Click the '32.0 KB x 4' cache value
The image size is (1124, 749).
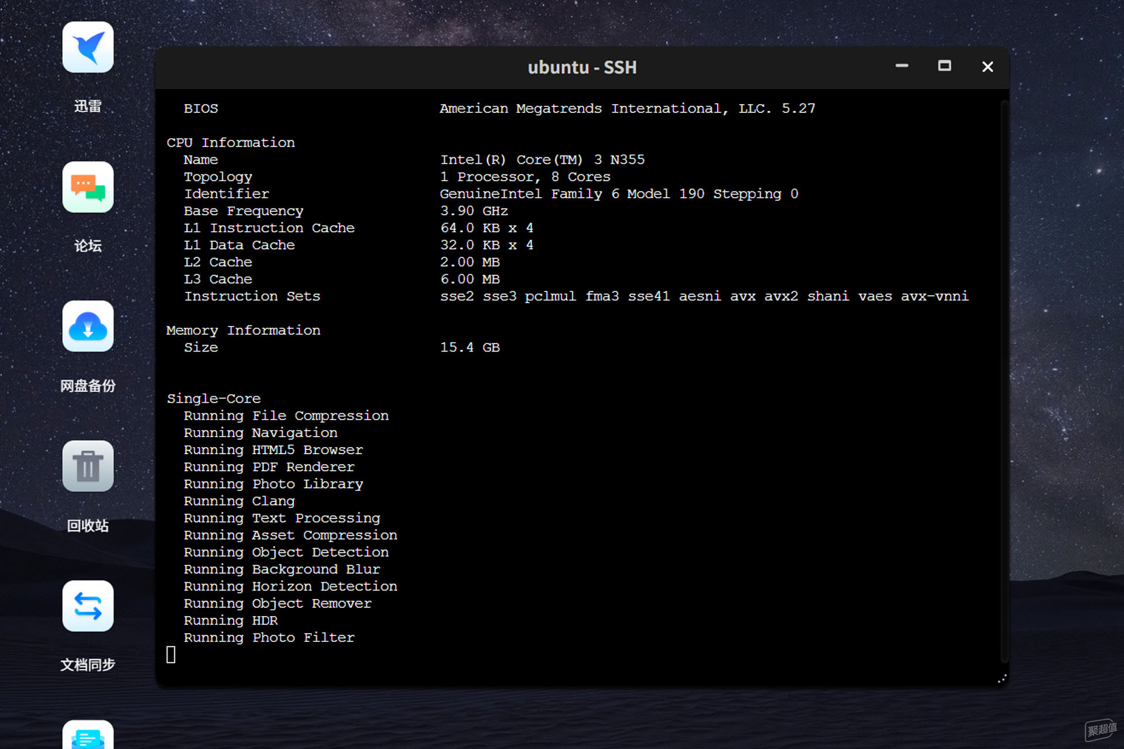tap(487, 245)
